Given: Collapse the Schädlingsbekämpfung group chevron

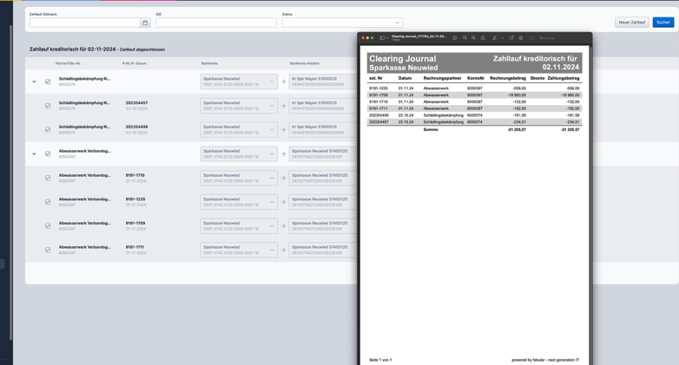Looking at the screenshot, I should point(34,81).
